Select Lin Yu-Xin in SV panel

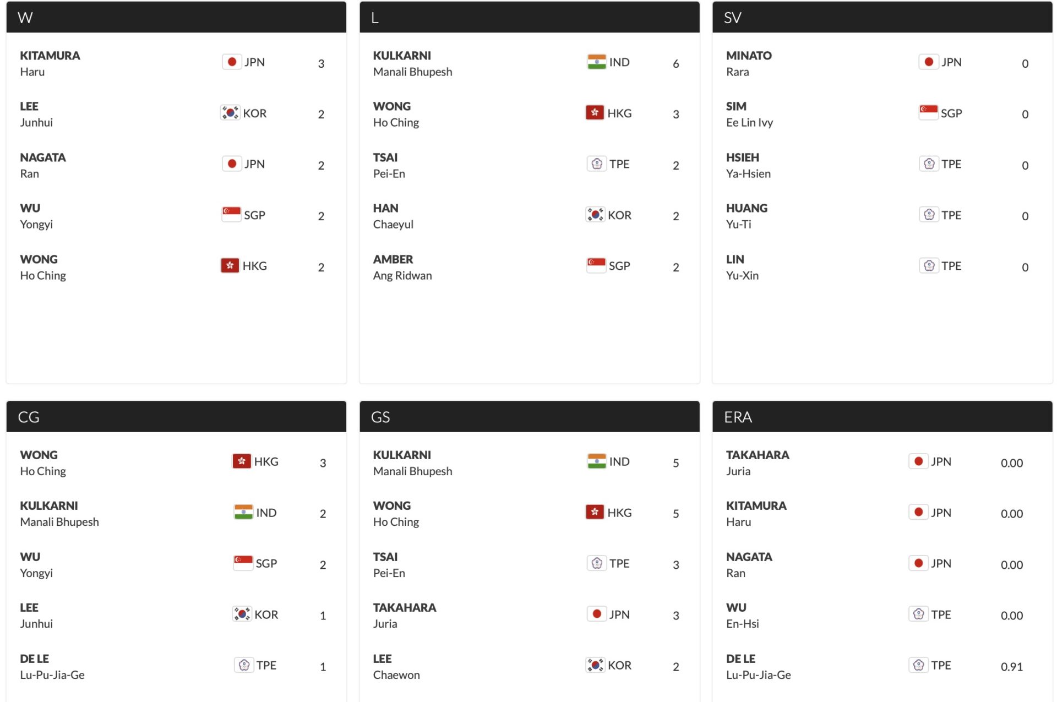(742, 267)
